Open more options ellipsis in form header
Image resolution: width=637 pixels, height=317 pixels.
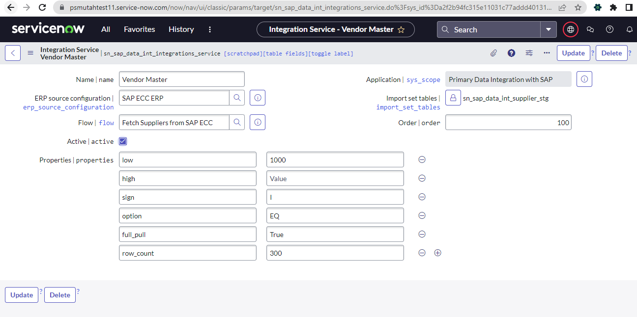coord(547,53)
